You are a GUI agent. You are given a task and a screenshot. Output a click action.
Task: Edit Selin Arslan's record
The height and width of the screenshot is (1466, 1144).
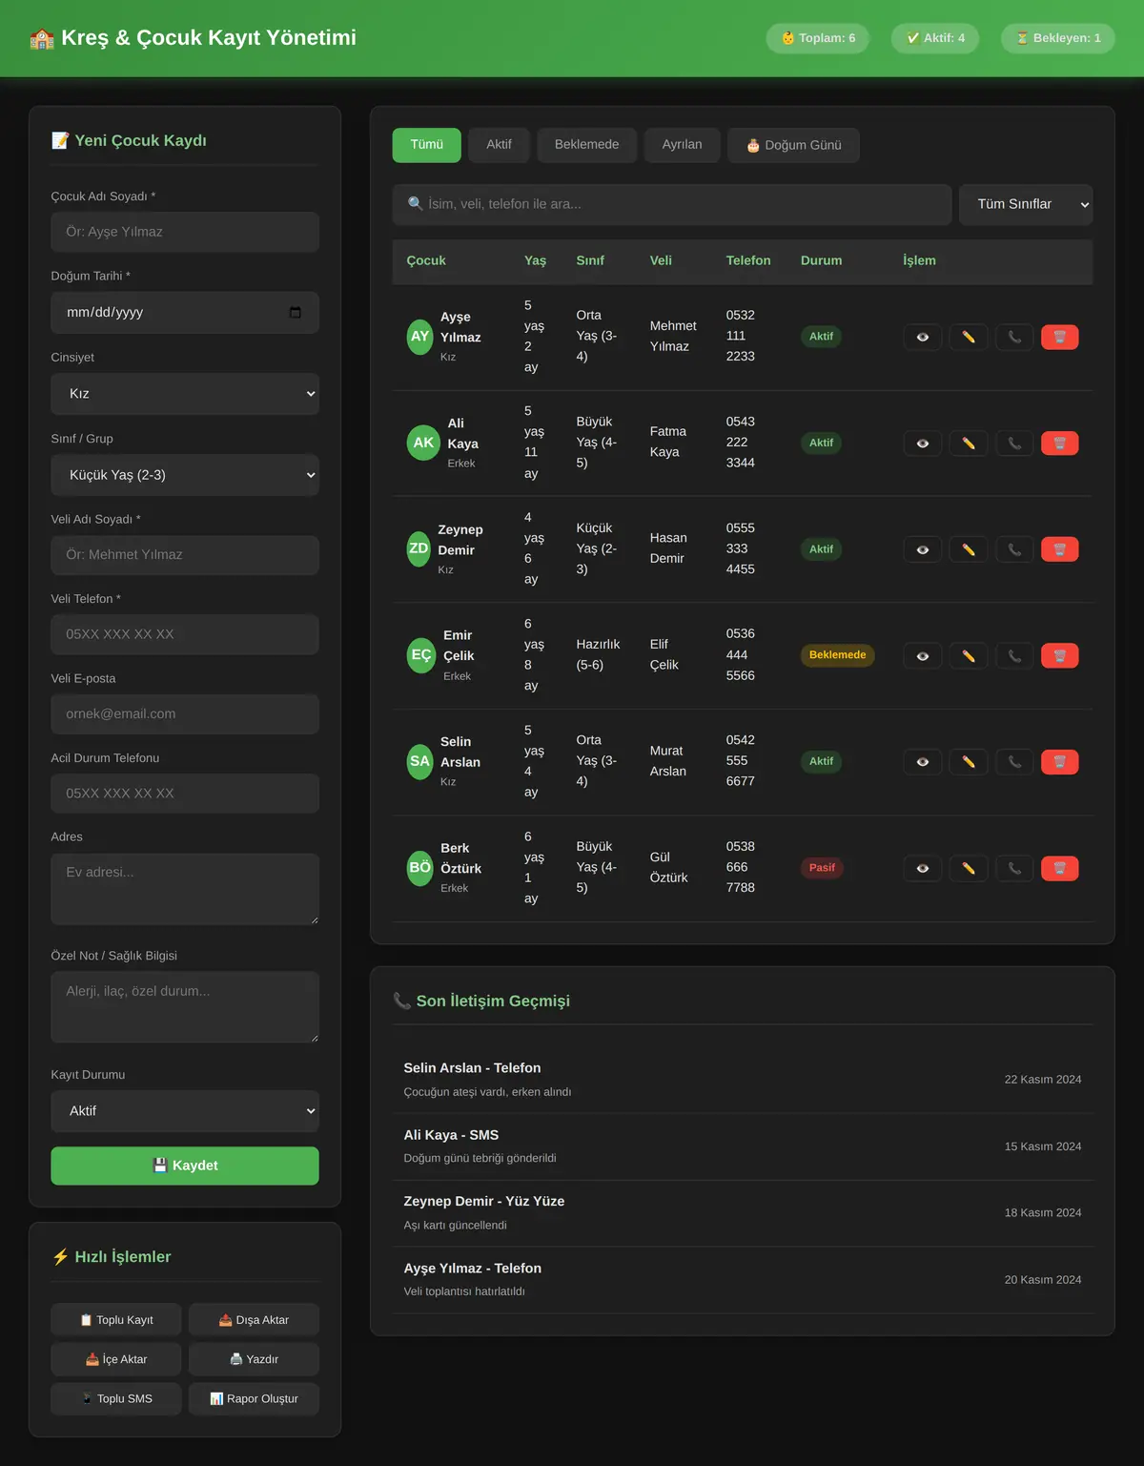(968, 762)
